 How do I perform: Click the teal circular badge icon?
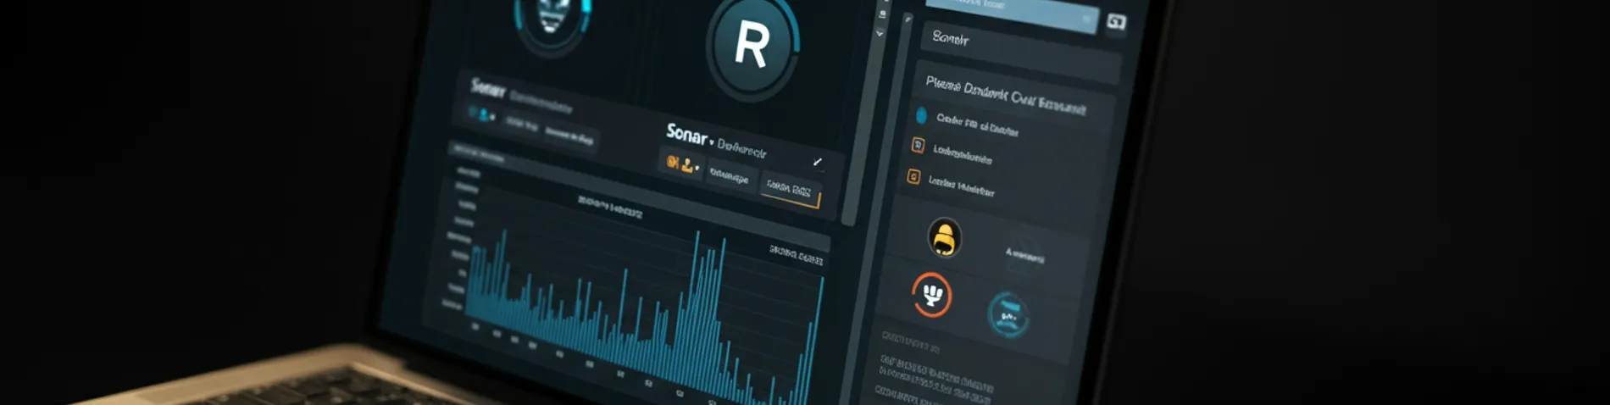click(x=1008, y=314)
